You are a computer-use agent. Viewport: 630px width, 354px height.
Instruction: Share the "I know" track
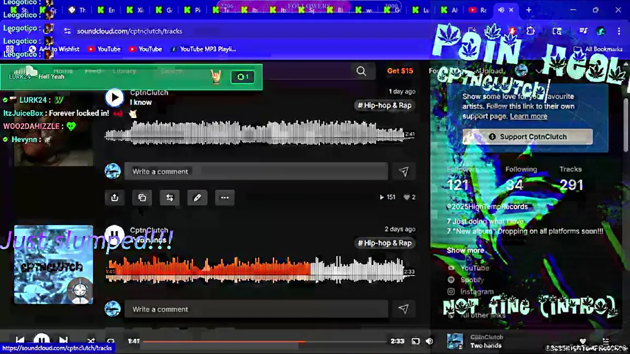point(115,198)
